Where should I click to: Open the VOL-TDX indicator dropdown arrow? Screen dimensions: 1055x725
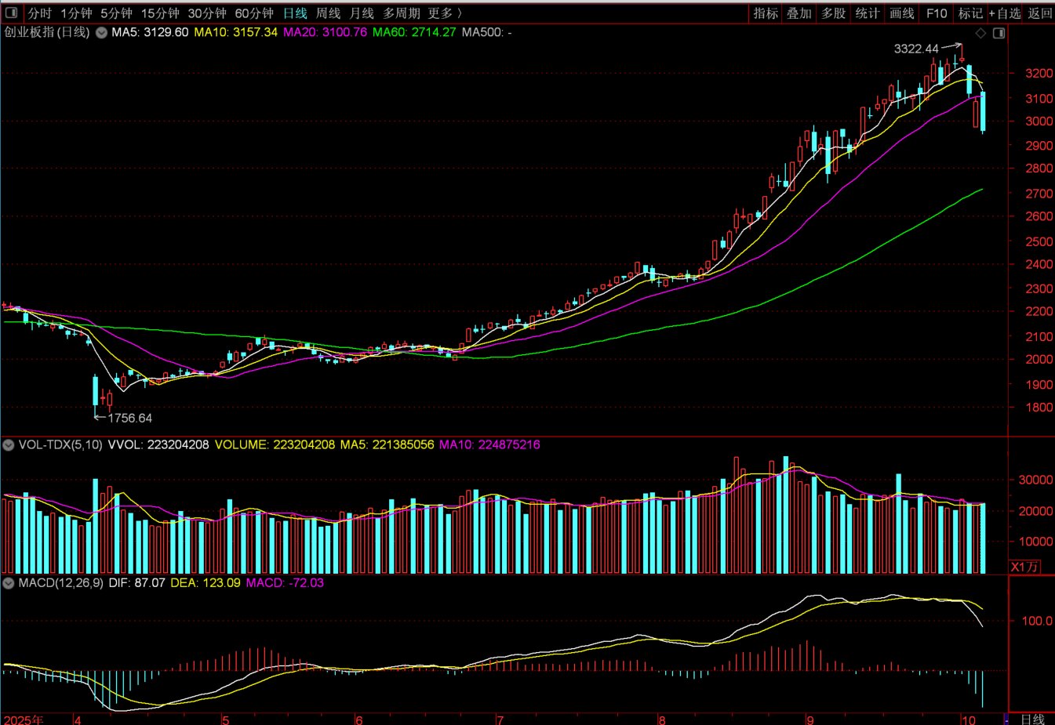[x=9, y=445]
